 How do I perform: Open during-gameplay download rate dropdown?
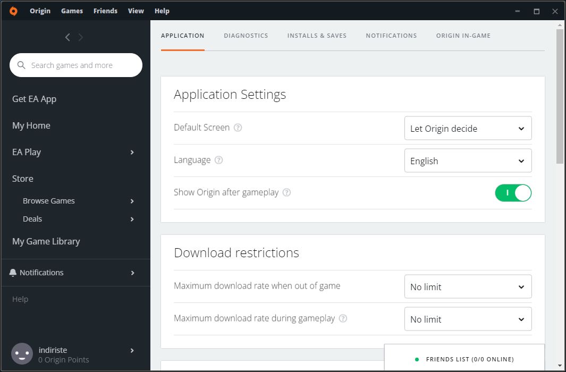click(x=468, y=319)
